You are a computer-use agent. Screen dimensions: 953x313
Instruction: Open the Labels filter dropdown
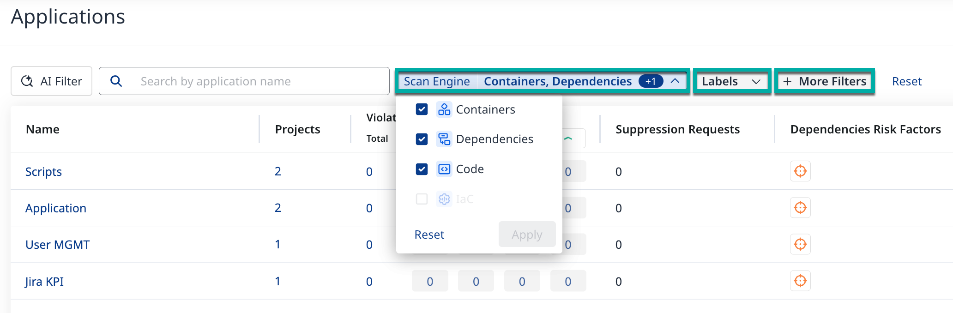731,81
